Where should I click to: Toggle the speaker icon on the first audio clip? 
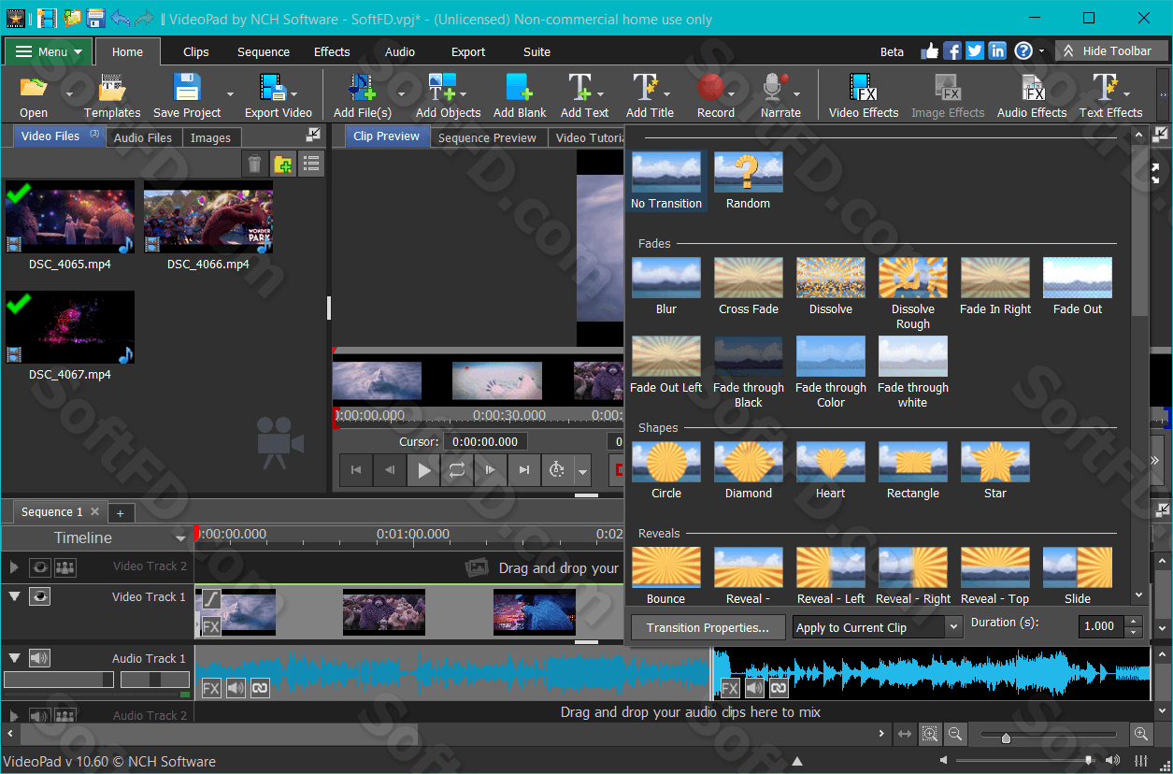click(236, 688)
